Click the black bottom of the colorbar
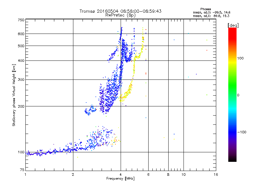Image resolution: width=254 pixels, height=190 pixels. click(x=232, y=159)
